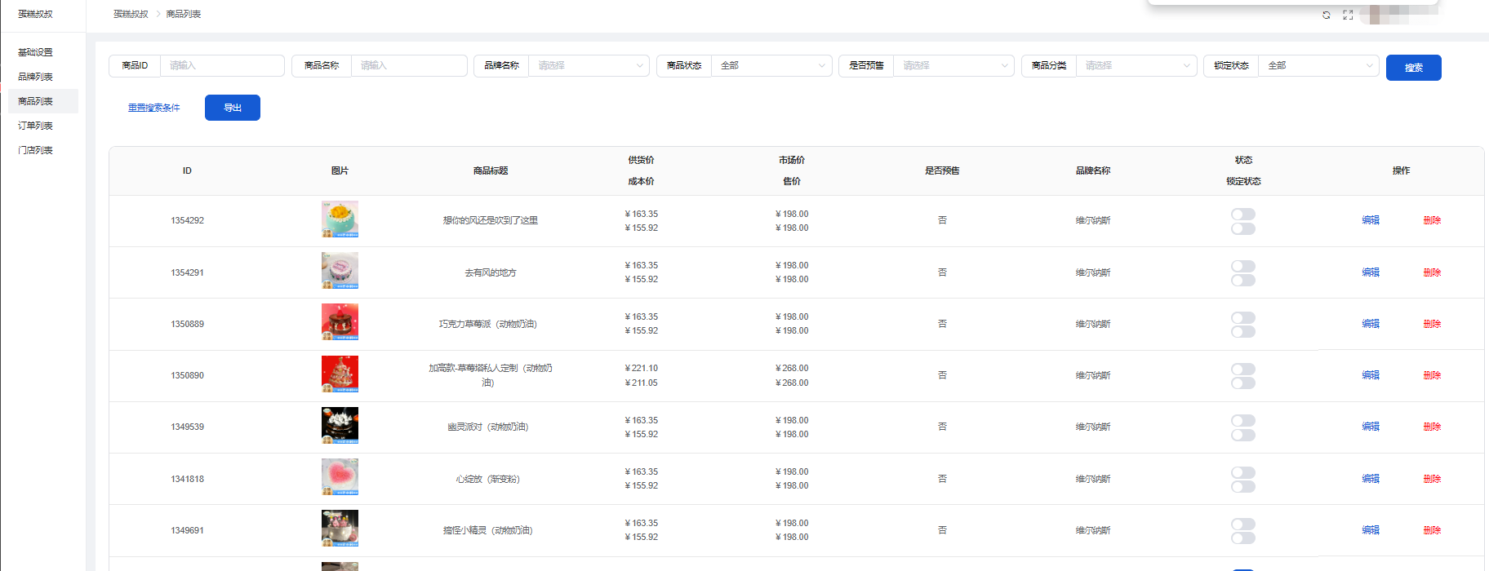Image resolution: width=1489 pixels, height=571 pixels.
Task: Click pink heart cake image for 1341818
Action: 340,477
